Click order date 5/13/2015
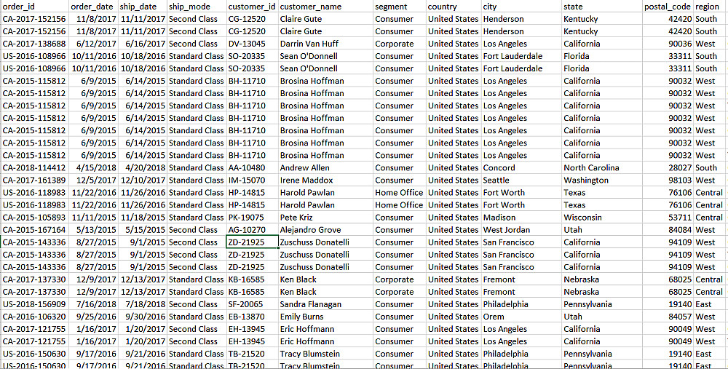The image size is (728, 369). (x=93, y=230)
